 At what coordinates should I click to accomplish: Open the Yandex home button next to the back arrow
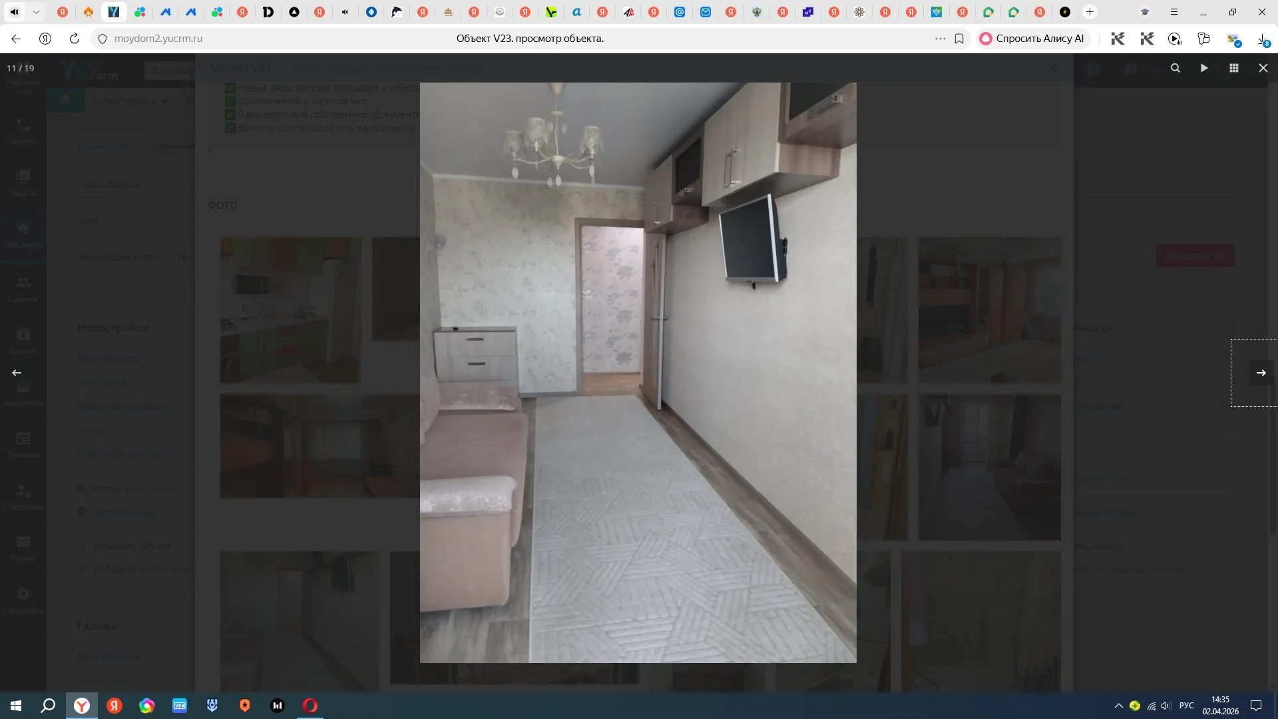(x=45, y=39)
